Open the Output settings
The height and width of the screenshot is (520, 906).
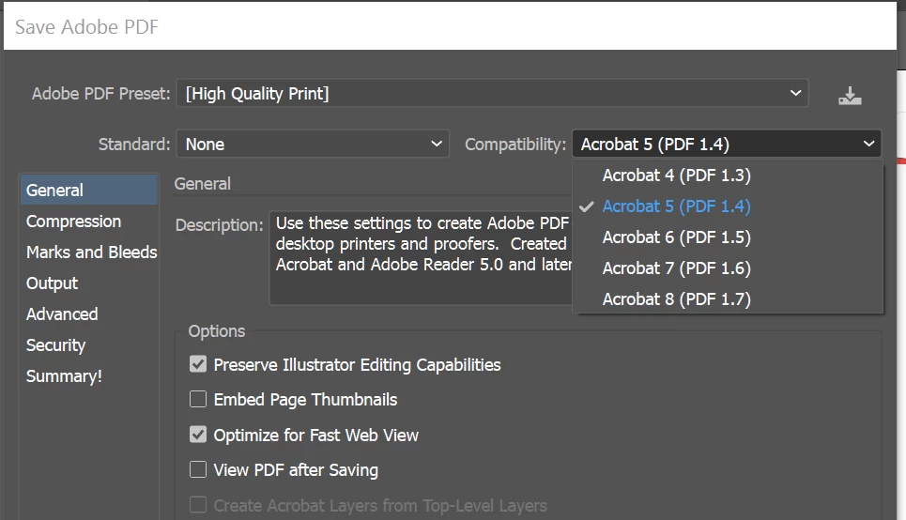tap(89, 283)
